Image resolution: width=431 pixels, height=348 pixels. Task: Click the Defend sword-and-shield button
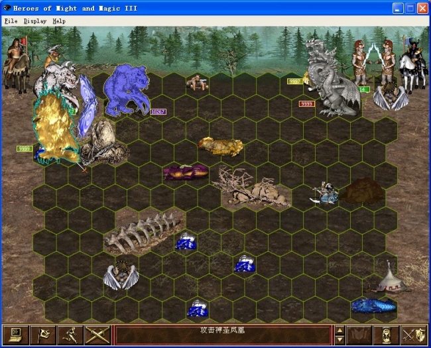tap(413, 335)
